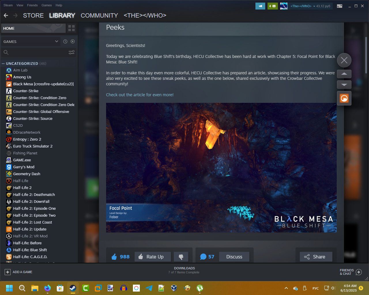Close the news overlay with X
The image size is (369, 295).
point(344,60)
